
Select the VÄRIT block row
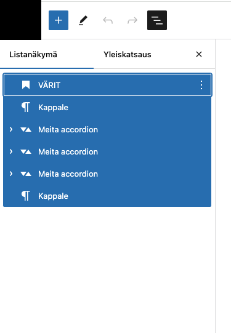[107, 85]
